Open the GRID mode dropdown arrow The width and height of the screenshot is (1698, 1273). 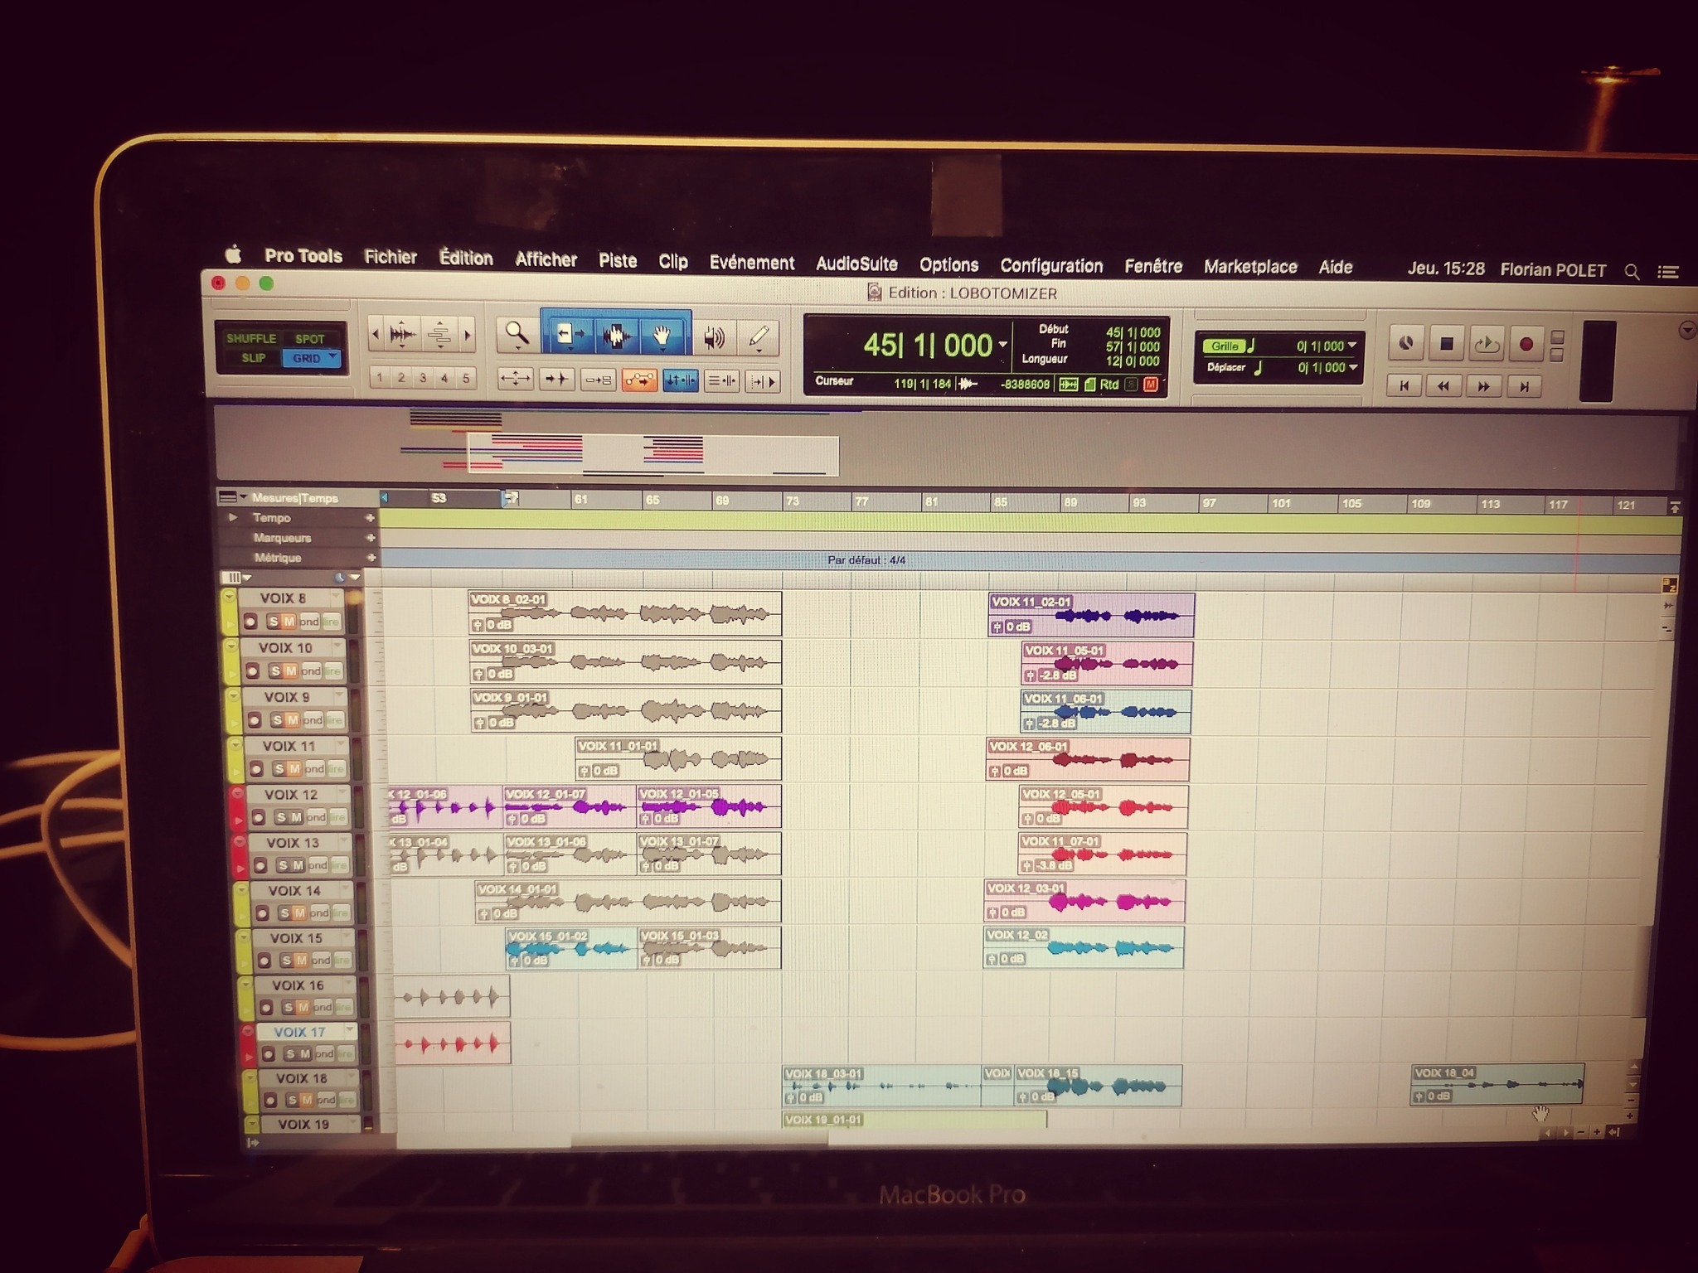pyautogui.click(x=333, y=357)
